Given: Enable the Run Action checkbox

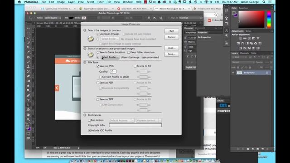Looking at the screenshot, I should tap(89, 120).
